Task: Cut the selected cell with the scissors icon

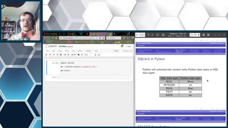Action: point(54,55)
